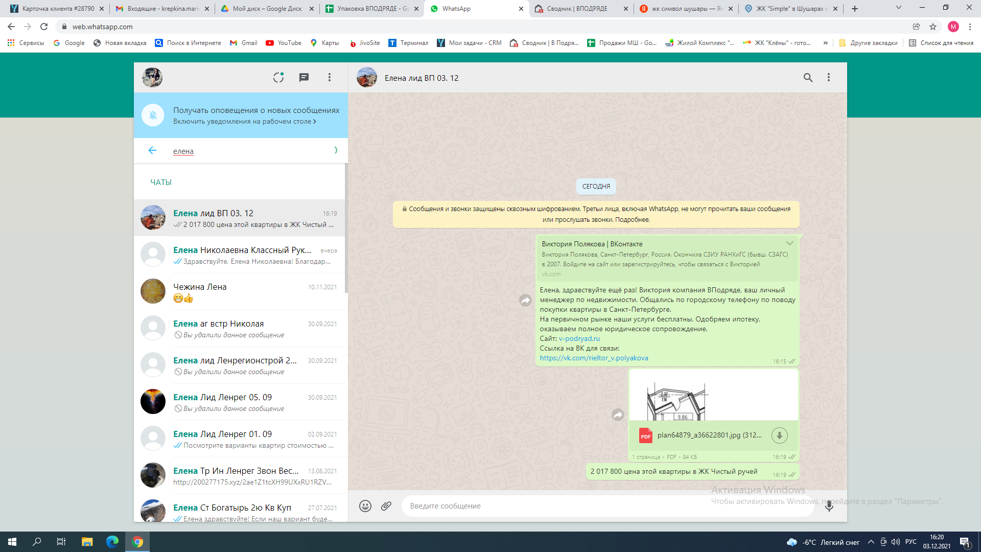Show more bookmarks with the chevron
The image size is (981, 552).
pyautogui.click(x=825, y=43)
